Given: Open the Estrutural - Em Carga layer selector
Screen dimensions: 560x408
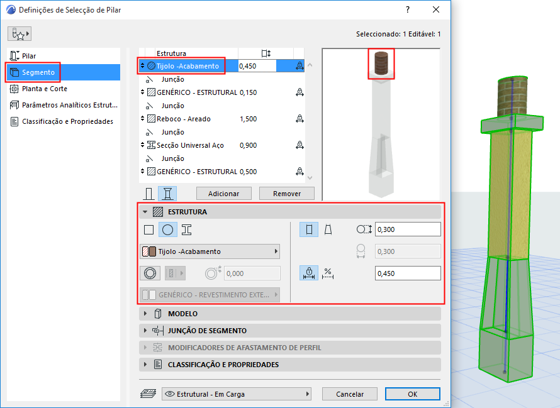Looking at the screenshot, I should pyautogui.click(x=236, y=394).
